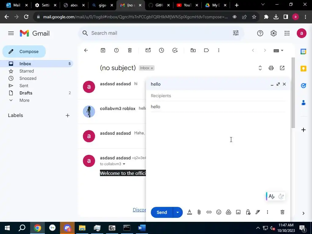The height and width of the screenshot is (234, 312).
Task: Apply a label to conversation
Action: 207,50
